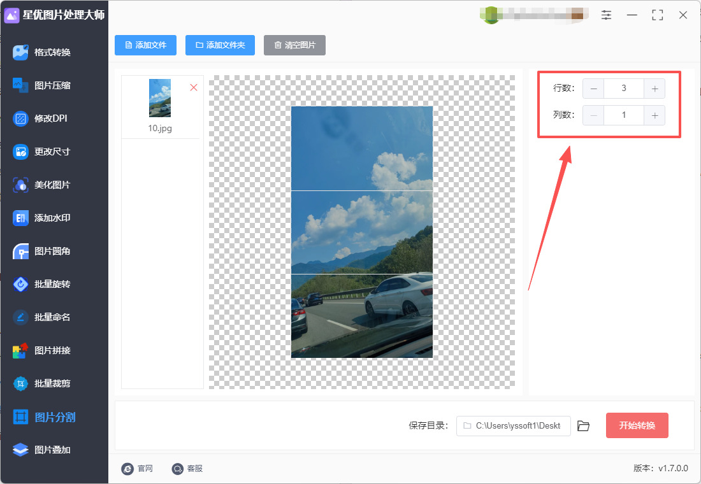The width and height of the screenshot is (701, 484).
Task: Click the 10.jpg file name label
Action: point(160,128)
